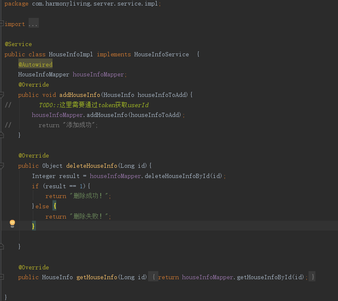Click the @Override annotation above deleteHouseInfo
This screenshot has height=301, width=338.
pyautogui.click(x=34, y=155)
